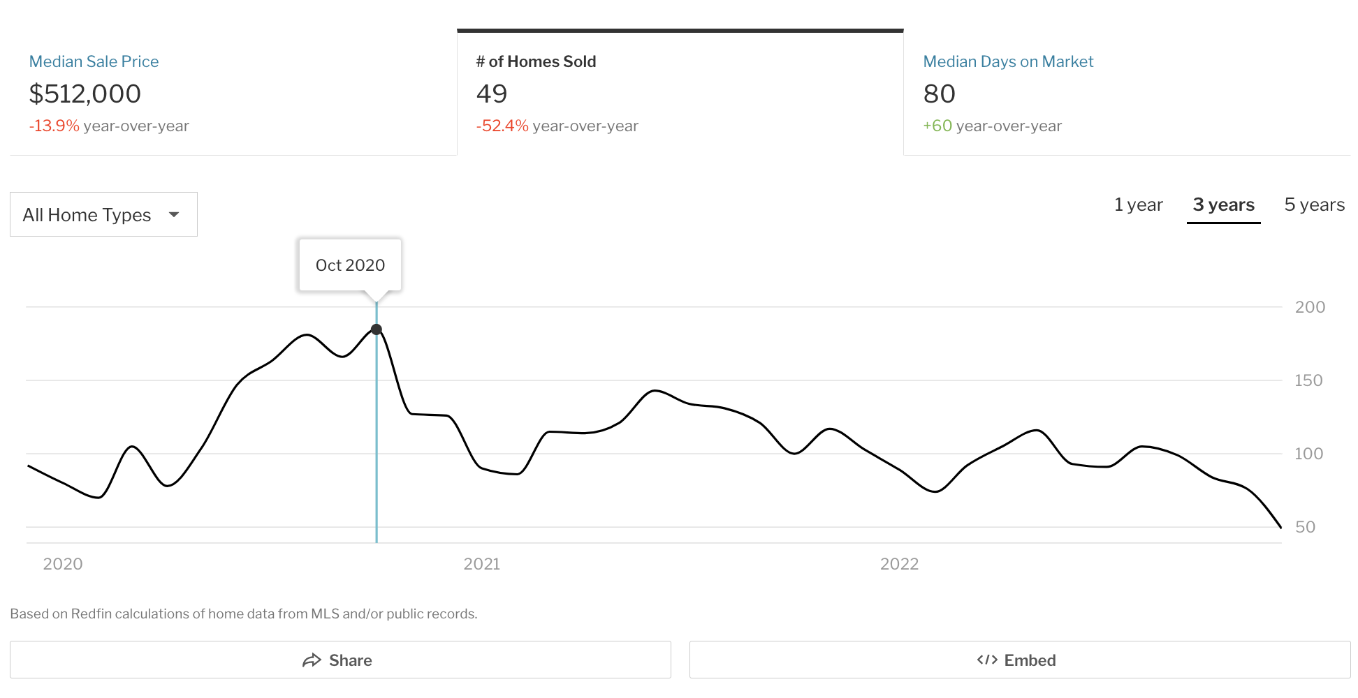Select the # of Homes Sold tab
The width and height of the screenshot is (1358, 698).
tap(536, 61)
